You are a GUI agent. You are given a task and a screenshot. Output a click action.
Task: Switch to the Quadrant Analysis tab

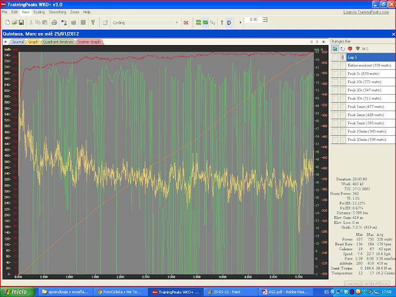tap(58, 42)
